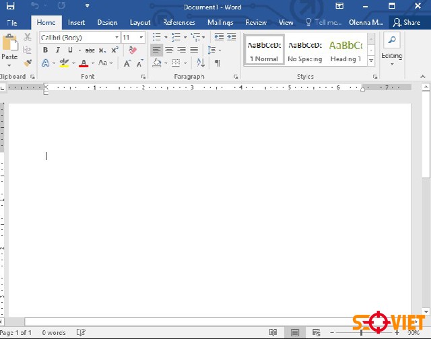The image size is (431, 339).
Task: Toggle Underline formatting
Action: [x=69, y=50]
